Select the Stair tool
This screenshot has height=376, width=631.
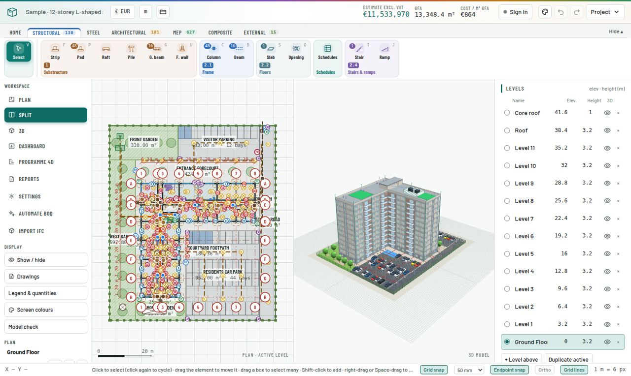click(x=359, y=52)
